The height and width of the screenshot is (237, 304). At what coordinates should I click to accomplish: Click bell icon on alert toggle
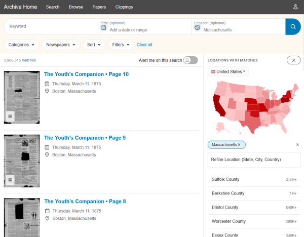click(187, 60)
